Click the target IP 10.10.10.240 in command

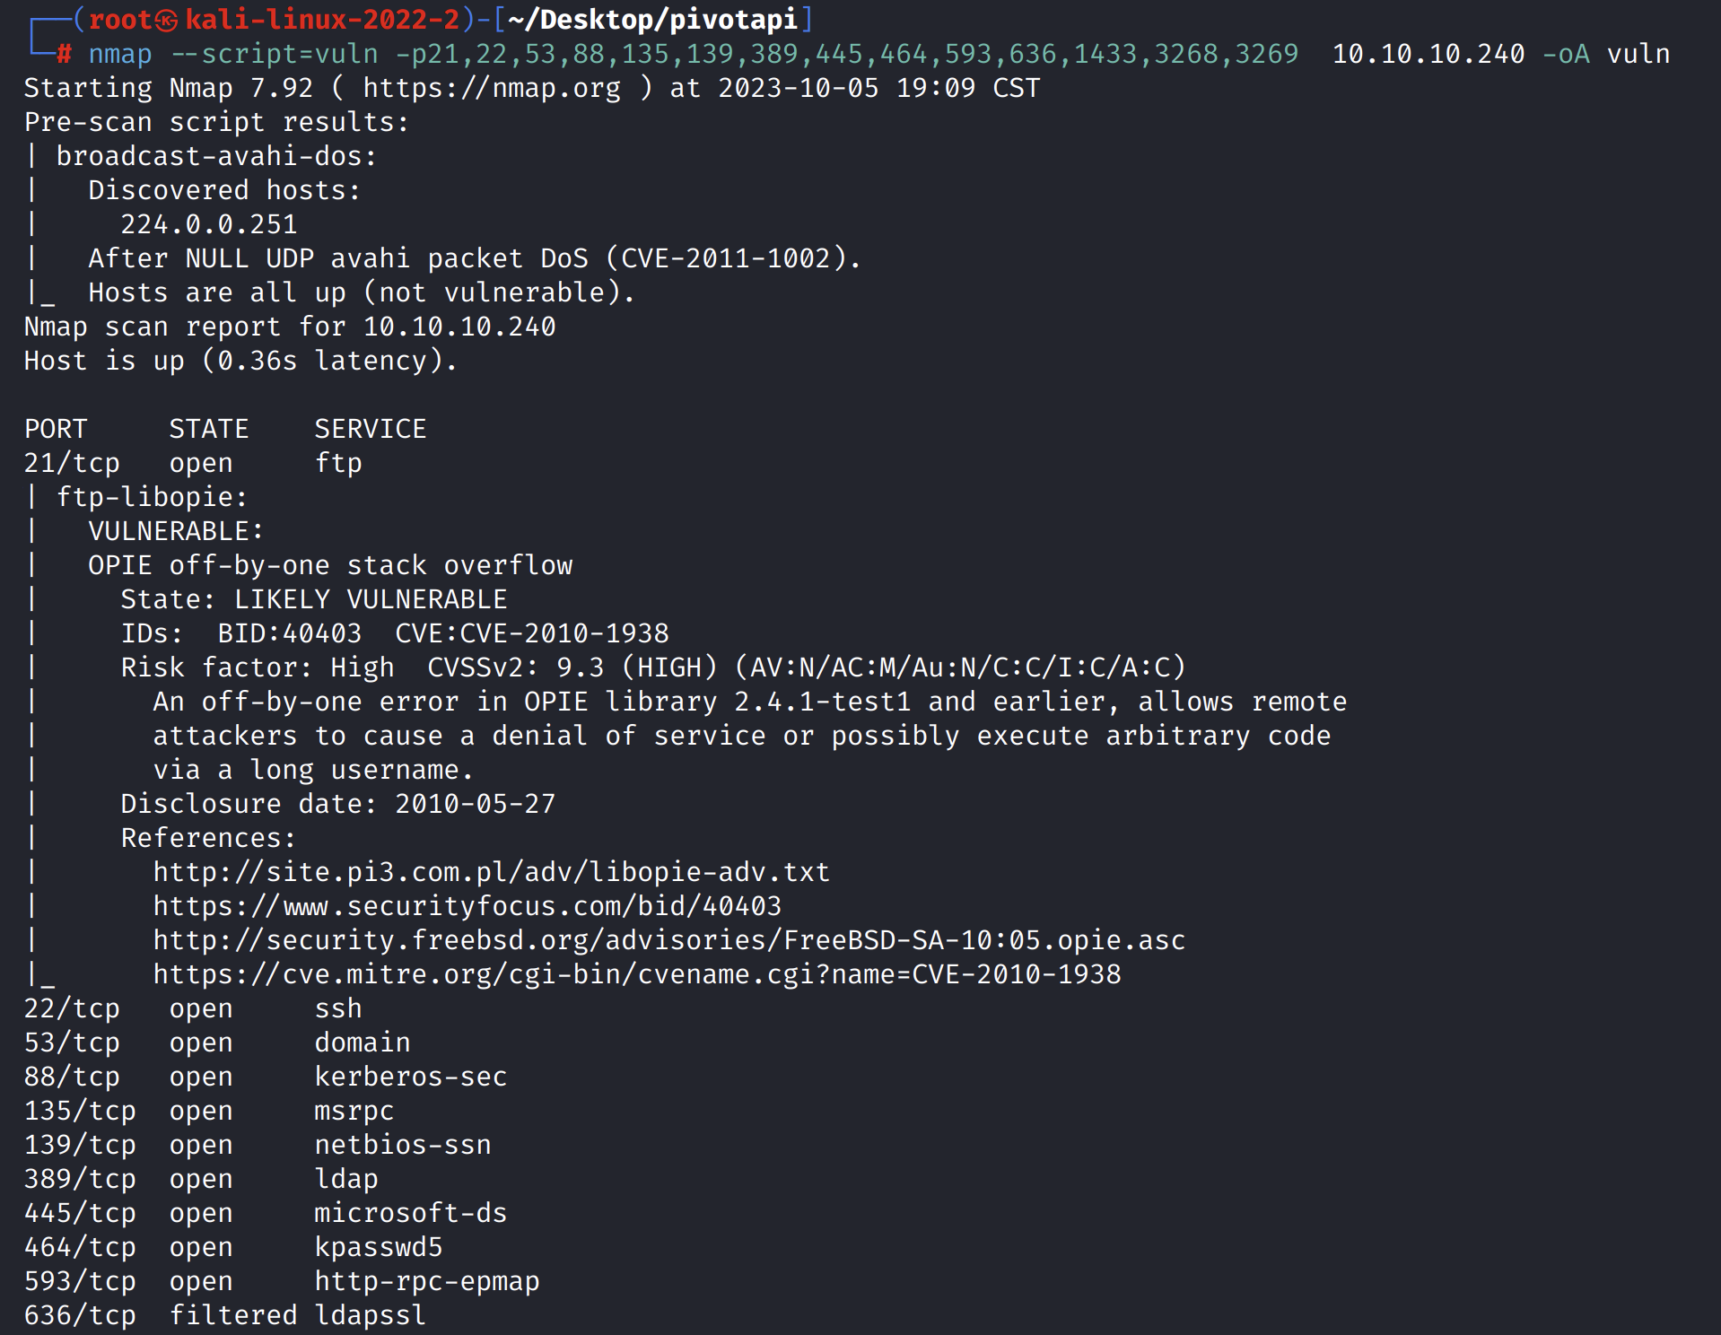[1428, 55]
